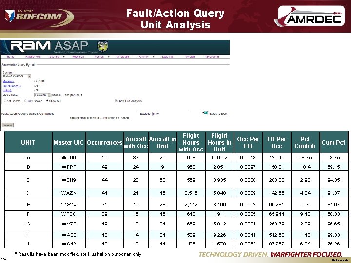This screenshot has height=263, width=351.
Task: Select the Show ALL radio button
Action: (47, 101)
